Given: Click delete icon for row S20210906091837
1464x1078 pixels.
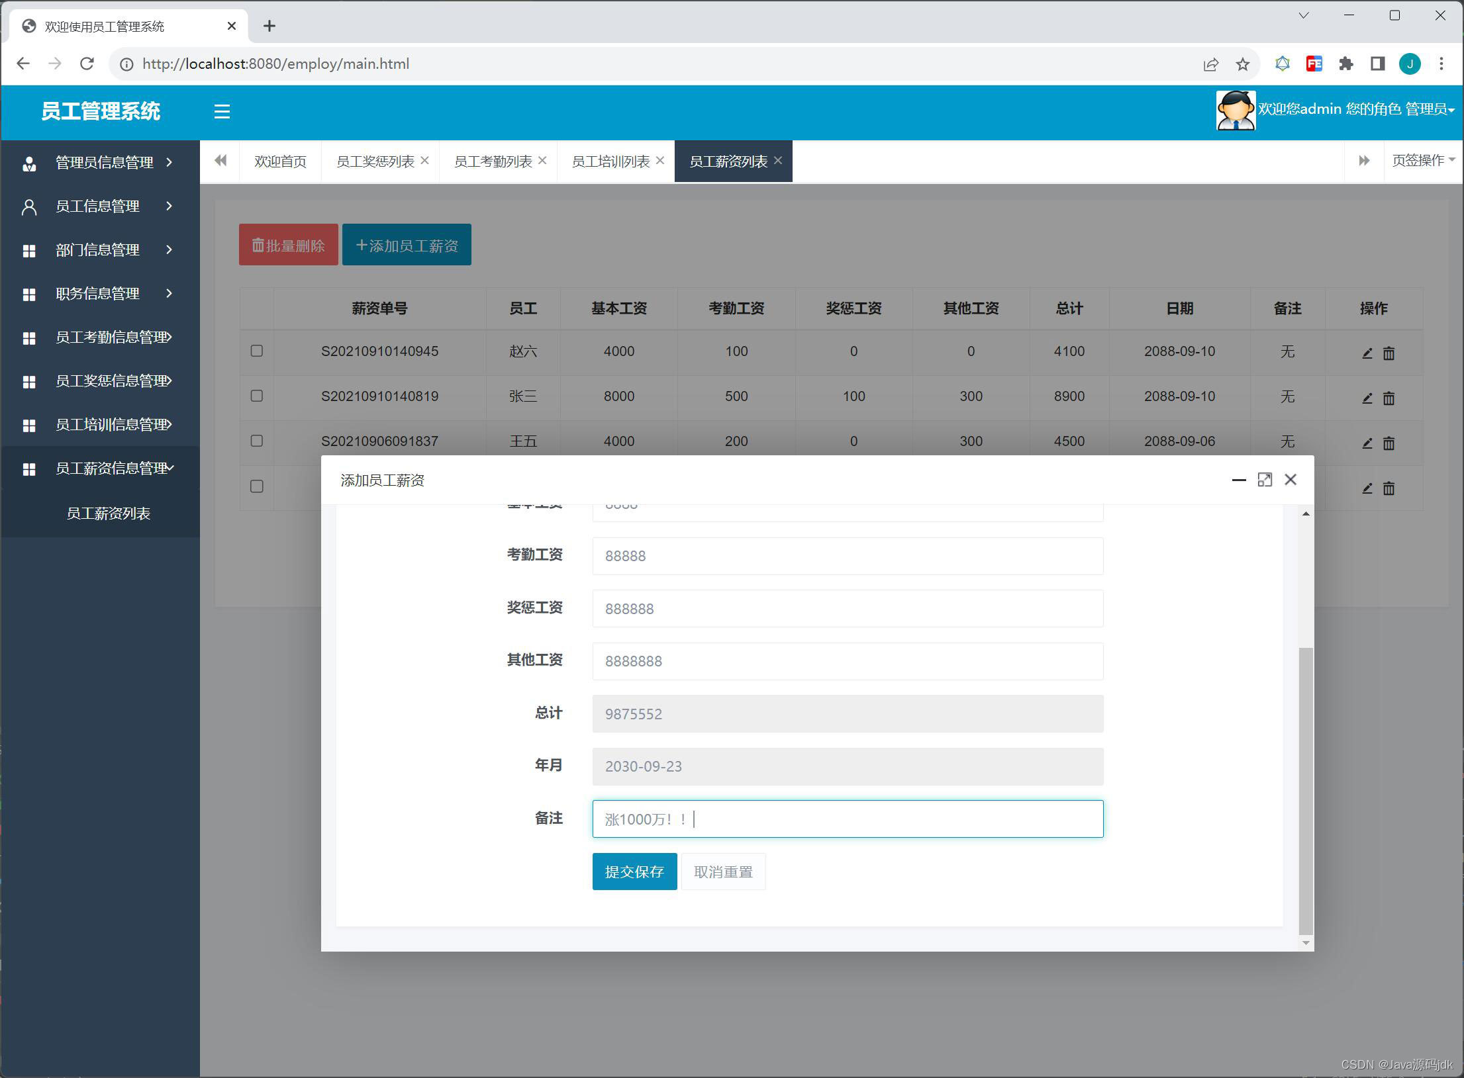Looking at the screenshot, I should tap(1389, 443).
